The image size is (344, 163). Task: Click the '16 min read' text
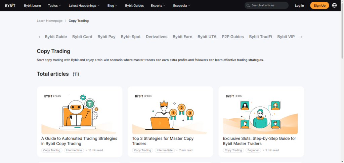[x=96, y=150]
